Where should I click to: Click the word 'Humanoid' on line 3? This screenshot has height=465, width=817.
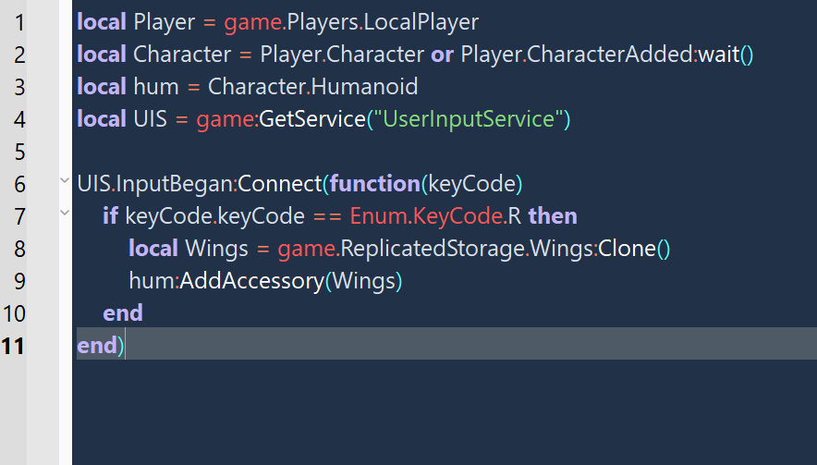click(x=365, y=87)
